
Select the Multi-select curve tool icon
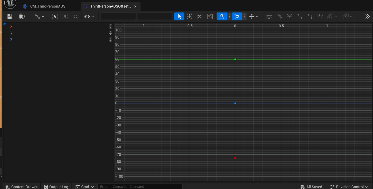(210, 17)
